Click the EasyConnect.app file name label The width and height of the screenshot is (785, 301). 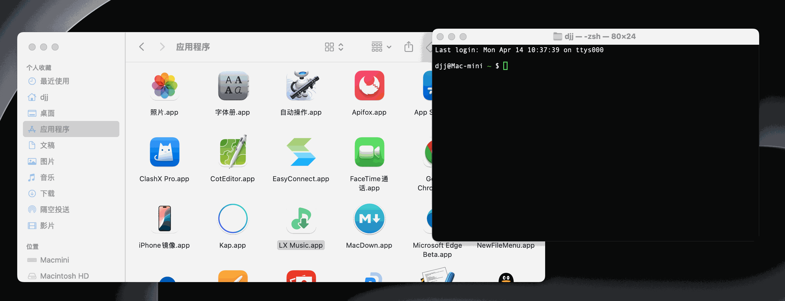(301, 179)
